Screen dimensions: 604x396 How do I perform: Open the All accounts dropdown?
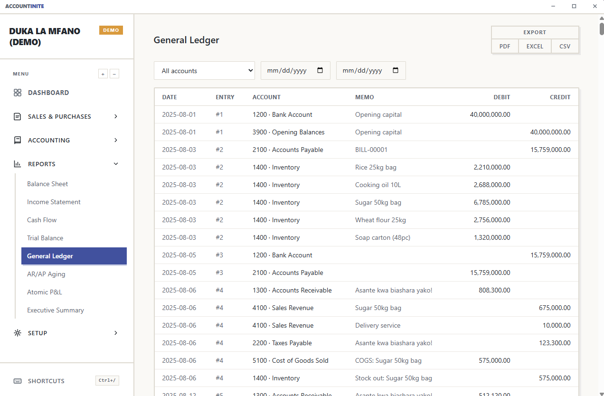pos(204,71)
